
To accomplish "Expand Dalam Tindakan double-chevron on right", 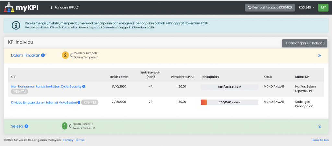I will coord(319,56).
